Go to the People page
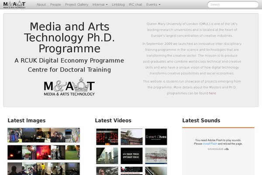 55,4
